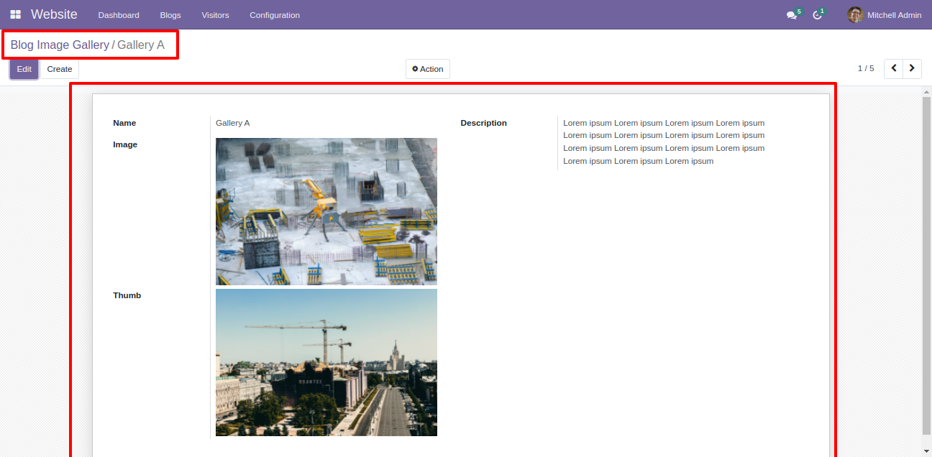Click the Website app title
Image resolution: width=932 pixels, height=457 pixels.
(x=54, y=14)
